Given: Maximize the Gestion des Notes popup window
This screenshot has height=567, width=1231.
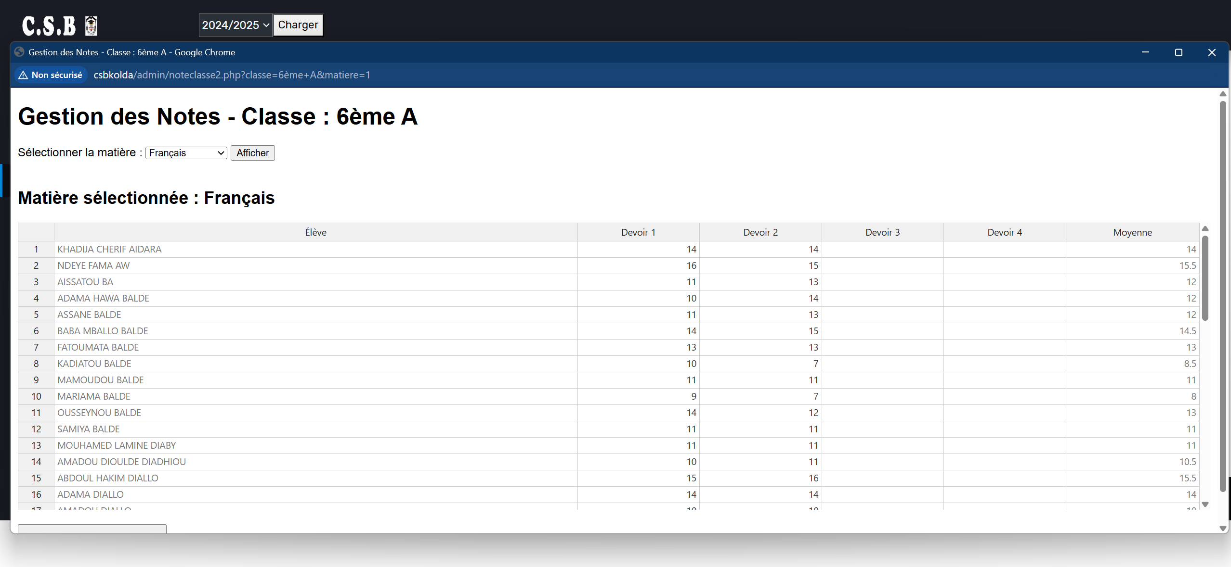Looking at the screenshot, I should (x=1179, y=52).
